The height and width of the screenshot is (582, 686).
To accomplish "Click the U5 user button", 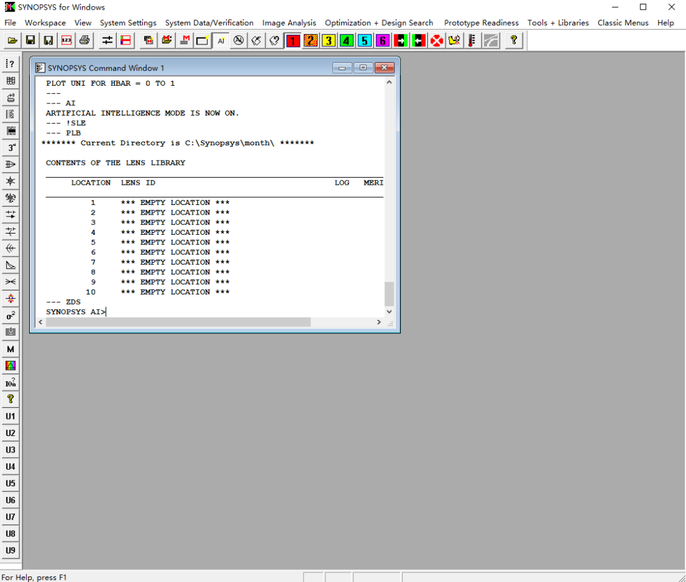I will [11, 483].
